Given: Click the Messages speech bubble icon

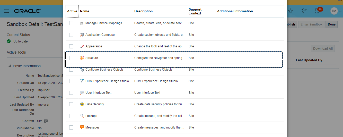Looking at the screenshot, I should pyautogui.click(x=82, y=127).
